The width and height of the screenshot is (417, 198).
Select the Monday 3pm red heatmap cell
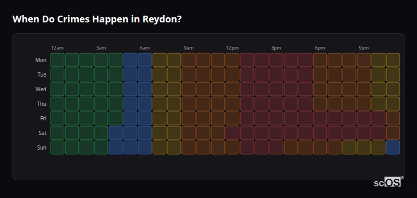[x=276, y=60]
